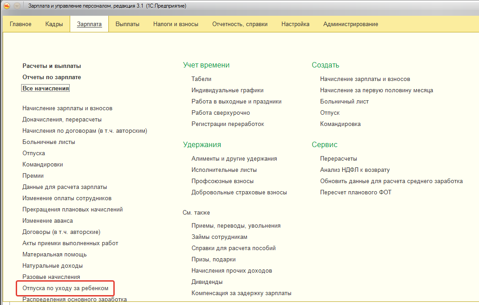
Task: Switch to the Главное section
Action: click(x=21, y=24)
